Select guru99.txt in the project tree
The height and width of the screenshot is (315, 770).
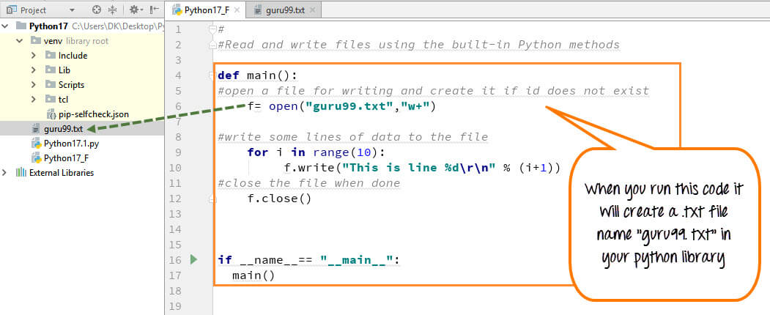pyautogui.click(x=62, y=129)
